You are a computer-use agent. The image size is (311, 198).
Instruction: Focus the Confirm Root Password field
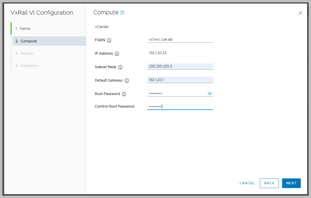click(180, 106)
